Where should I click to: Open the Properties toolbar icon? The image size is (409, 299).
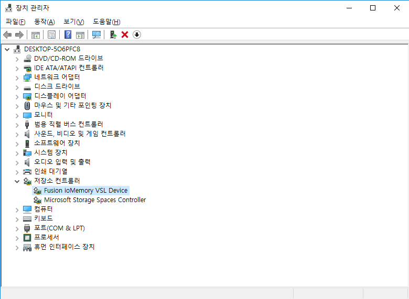point(51,35)
